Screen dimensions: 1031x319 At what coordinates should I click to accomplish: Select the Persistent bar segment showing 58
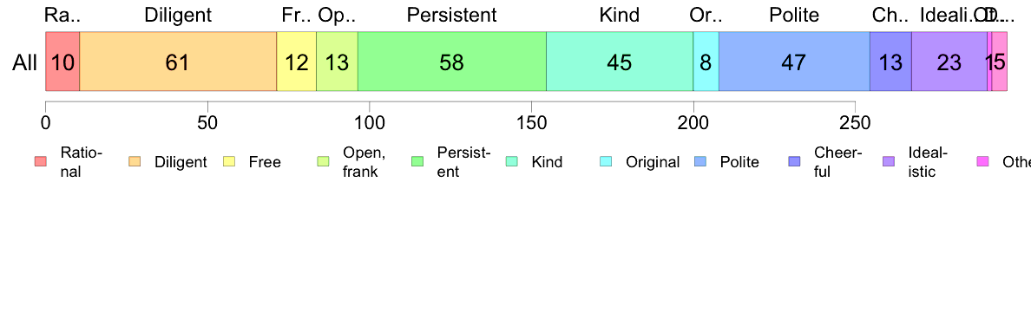click(452, 62)
